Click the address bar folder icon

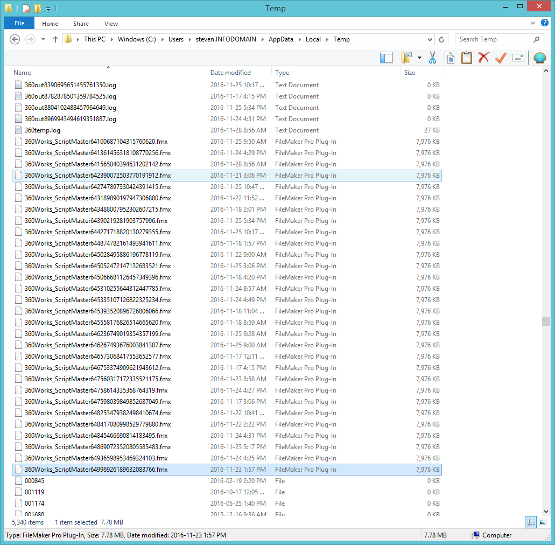point(68,39)
